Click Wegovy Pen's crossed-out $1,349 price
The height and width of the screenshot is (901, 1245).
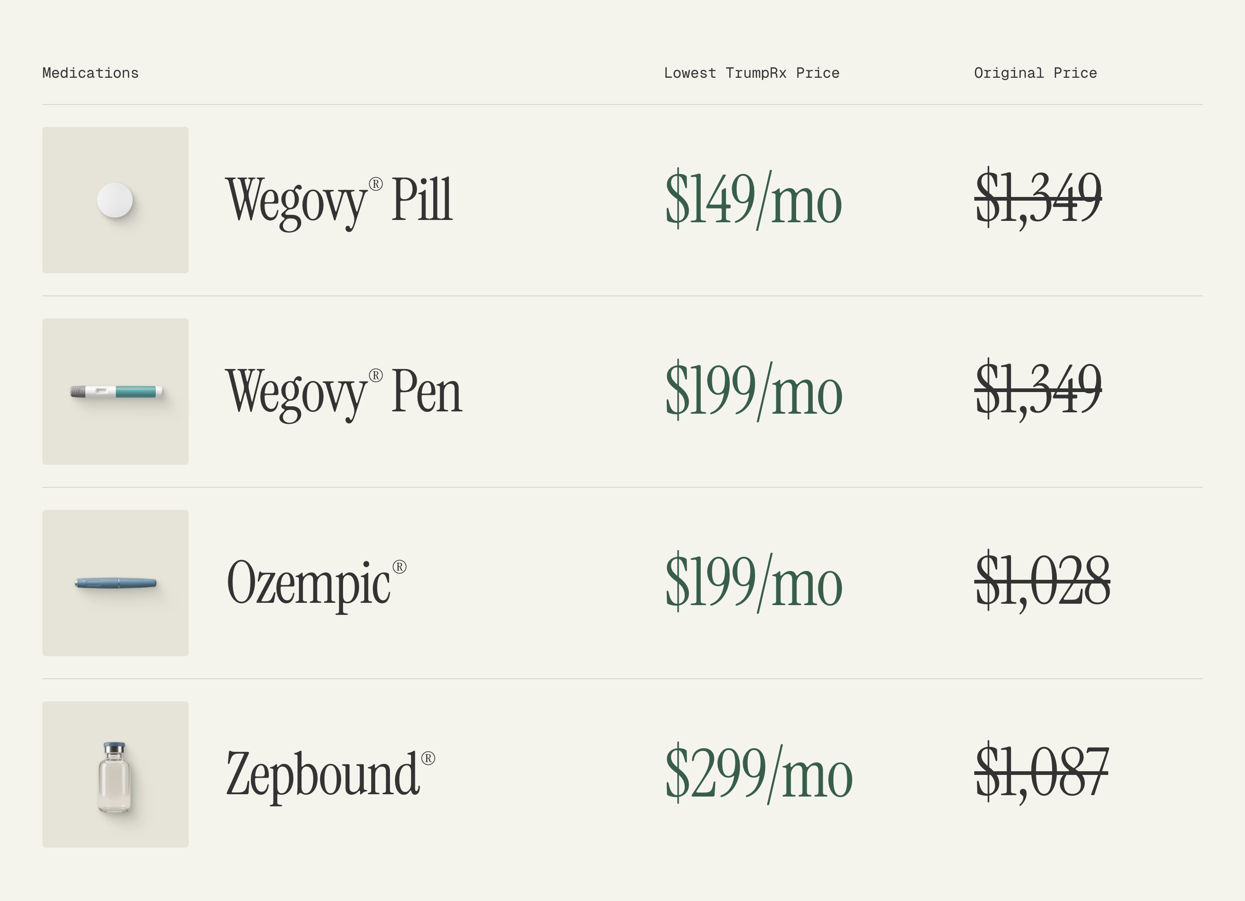click(x=1037, y=388)
